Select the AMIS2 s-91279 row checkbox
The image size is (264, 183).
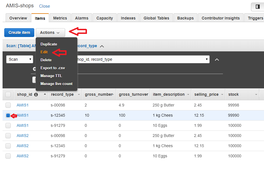tap(8, 156)
